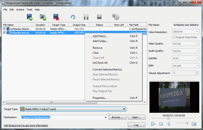This screenshot has height=130, width=203.
Task: Open the Settings gears toolbar icon
Action: coord(116,17)
